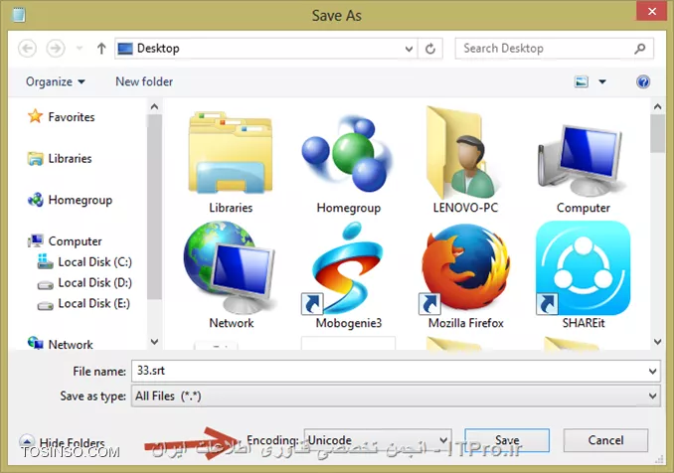The height and width of the screenshot is (473, 674).
Task: Open the view options dropdown arrow
Action: click(x=602, y=81)
